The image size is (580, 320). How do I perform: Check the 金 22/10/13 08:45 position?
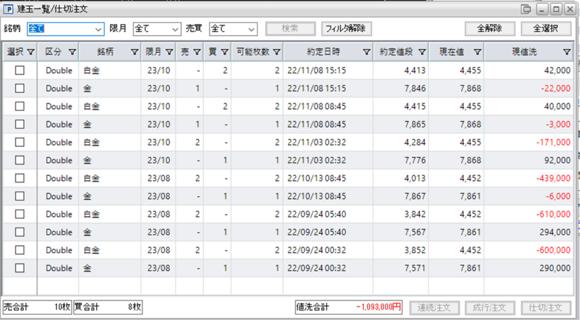(20, 196)
